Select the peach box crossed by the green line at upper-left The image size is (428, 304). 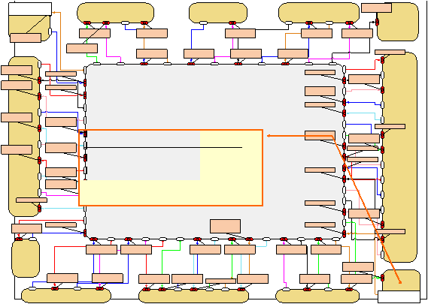click(82, 49)
